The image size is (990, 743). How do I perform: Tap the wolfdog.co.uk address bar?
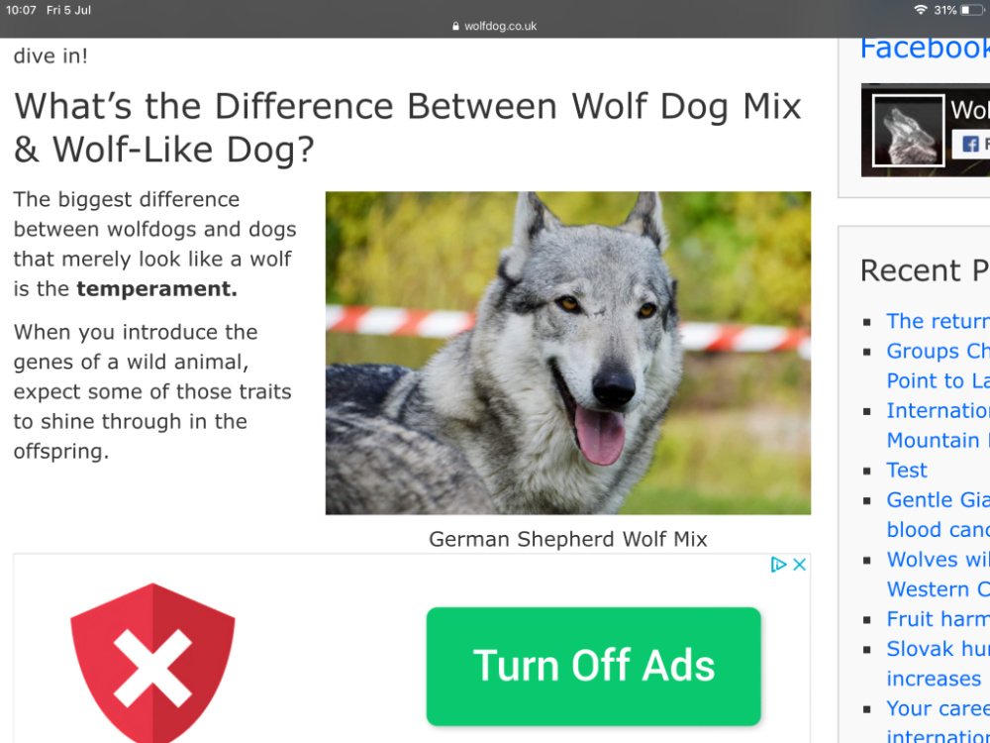[495, 27]
